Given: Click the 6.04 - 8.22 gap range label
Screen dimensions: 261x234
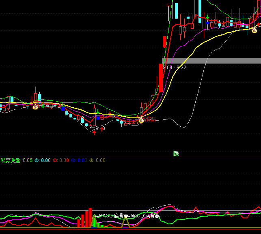Looking at the screenshot, I should (175, 68).
